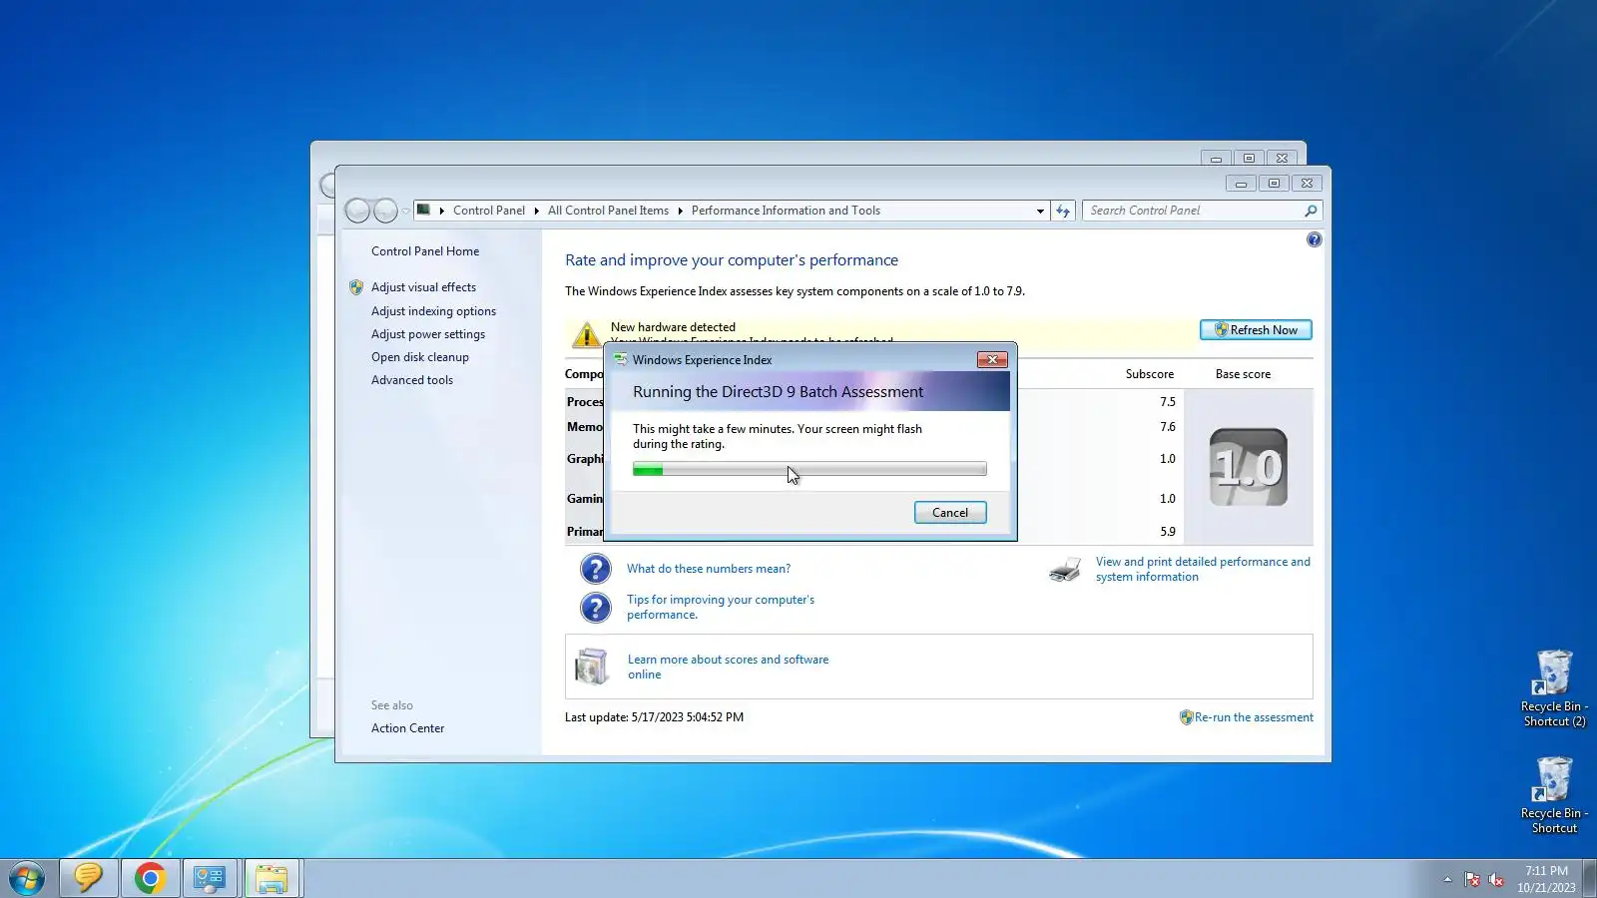Screen dimensions: 1597x898
Task: Open Control Panel Home
Action: [425, 251]
